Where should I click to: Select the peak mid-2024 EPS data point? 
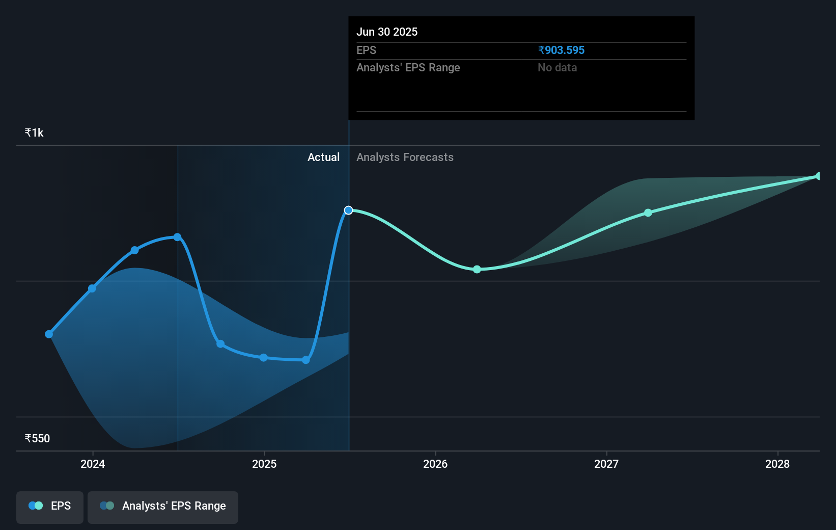(177, 236)
